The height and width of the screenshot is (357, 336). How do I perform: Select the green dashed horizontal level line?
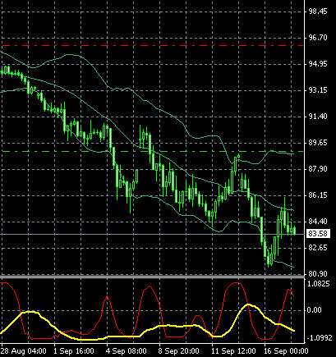(152, 151)
